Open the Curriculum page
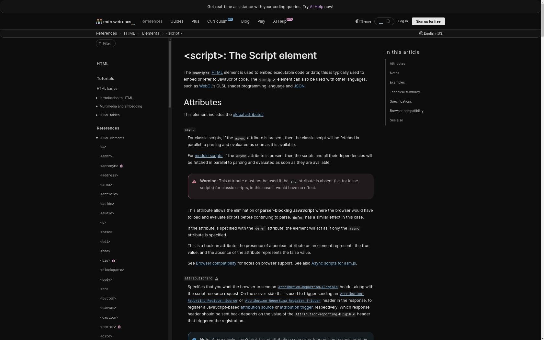 pyautogui.click(x=220, y=21)
